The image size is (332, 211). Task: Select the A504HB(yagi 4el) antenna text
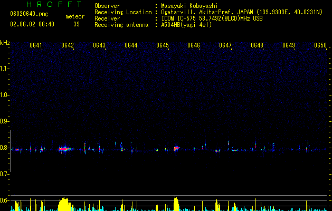[186, 25]
